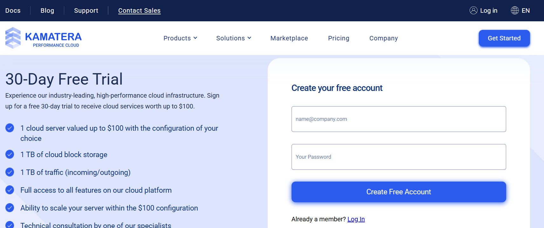The height and width of the screenshot is (228, 544).
Task: Go to the Pricing page
Action: tap(339, 38)
